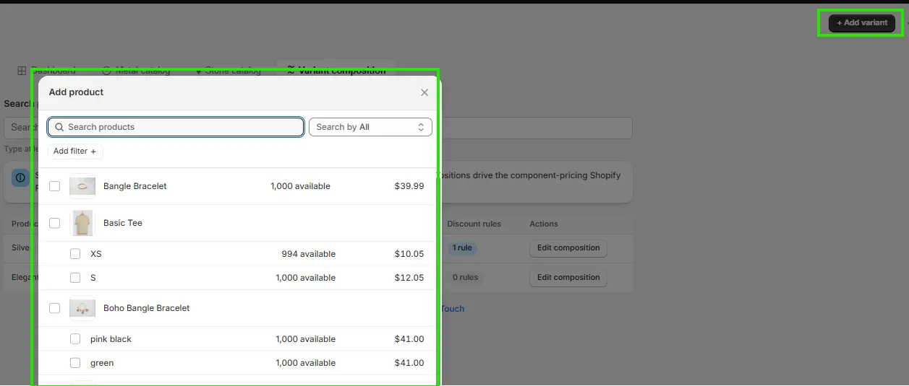
Task: Click the $39.99 price
Action: [409, 186]
